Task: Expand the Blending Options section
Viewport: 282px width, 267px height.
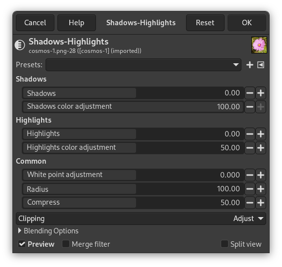Action: [x=48, y=231]
